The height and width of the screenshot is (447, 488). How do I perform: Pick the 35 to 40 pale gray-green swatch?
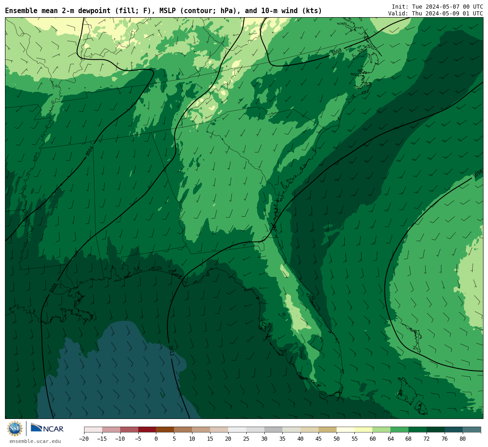coord(291,430)
